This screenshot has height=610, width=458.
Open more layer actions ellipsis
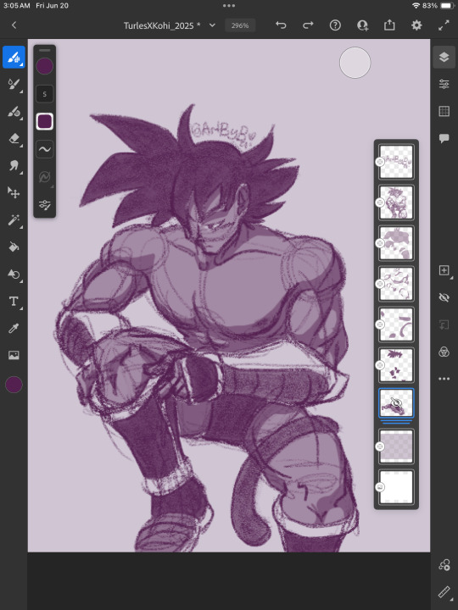click(x=444, y=379)
